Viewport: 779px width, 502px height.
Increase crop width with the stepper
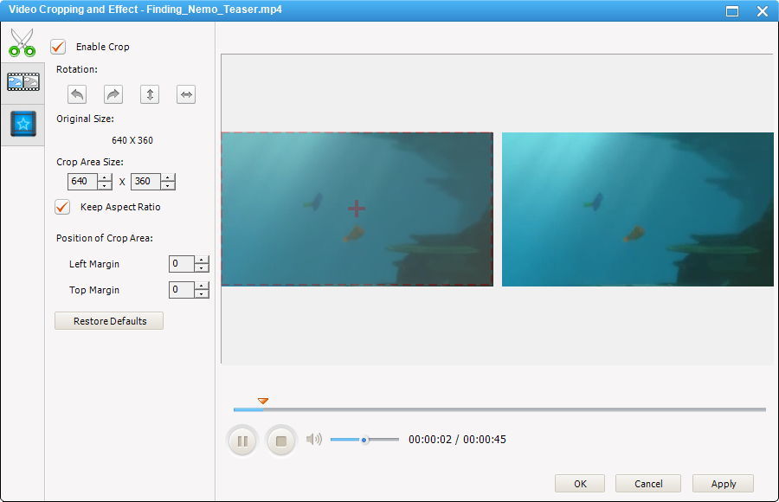click(x=104, y=178)
